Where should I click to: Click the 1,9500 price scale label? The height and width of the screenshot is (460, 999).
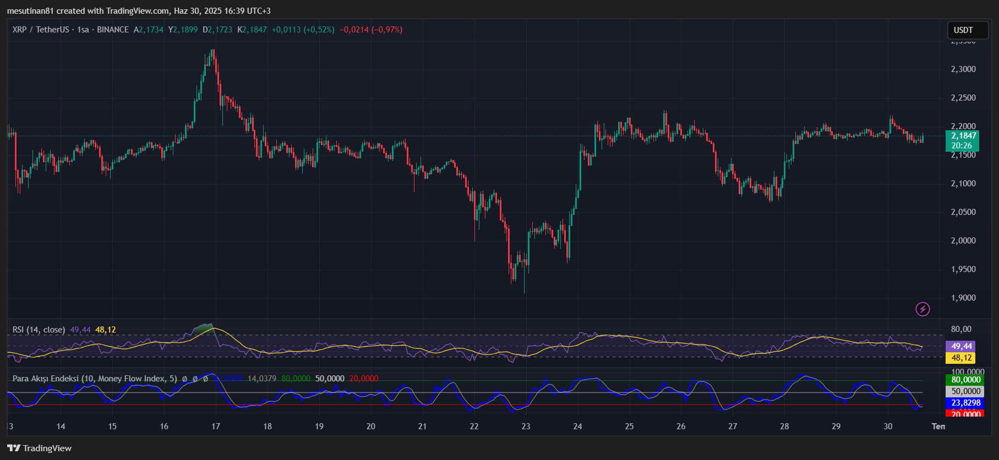click(963, 269)
